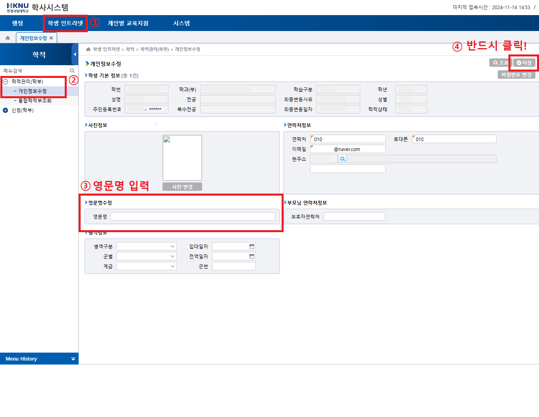Click the 저장 save button
Screen dimensions: 539x417
coord(524,63)
